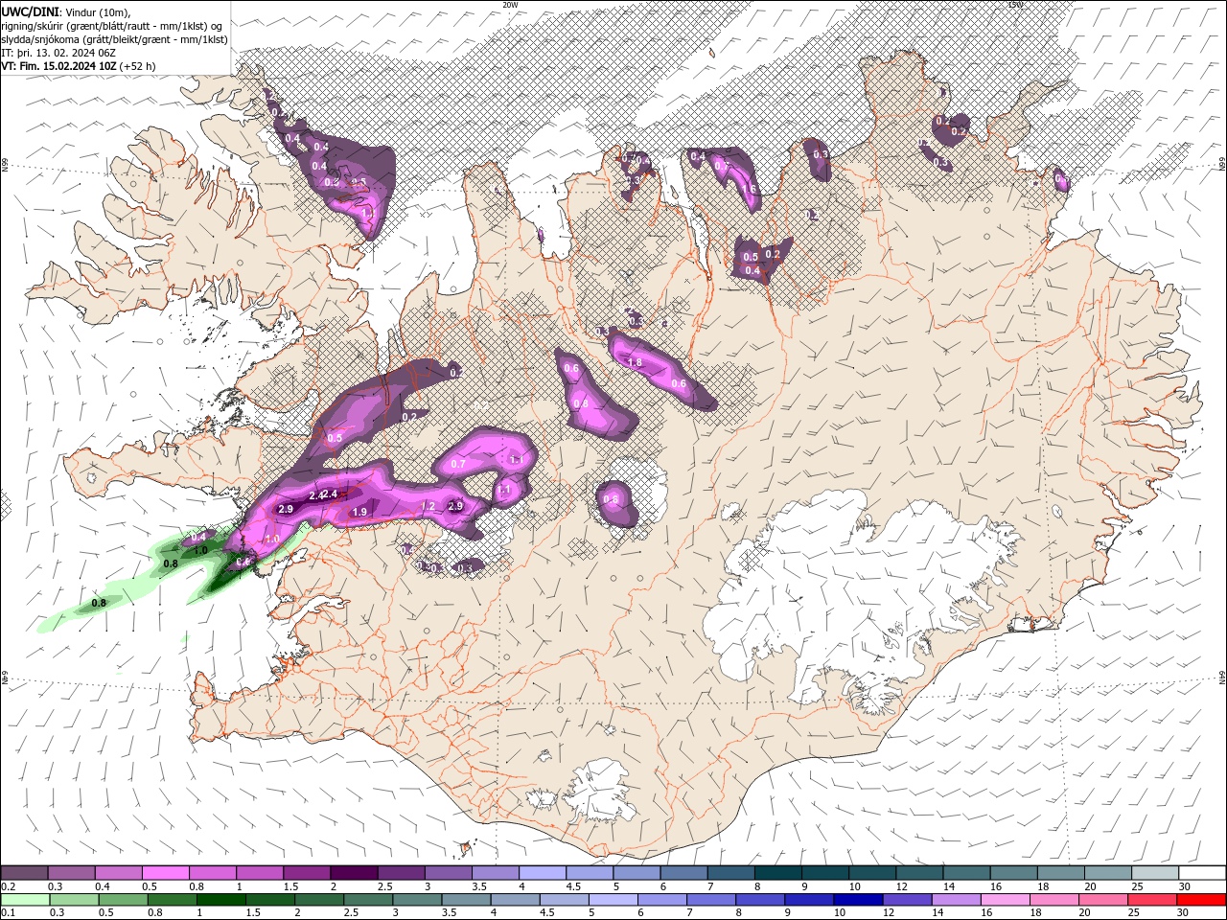Click the 0.8 swatch on the rain scale
1227x920 pixels.
pos(171,900)
